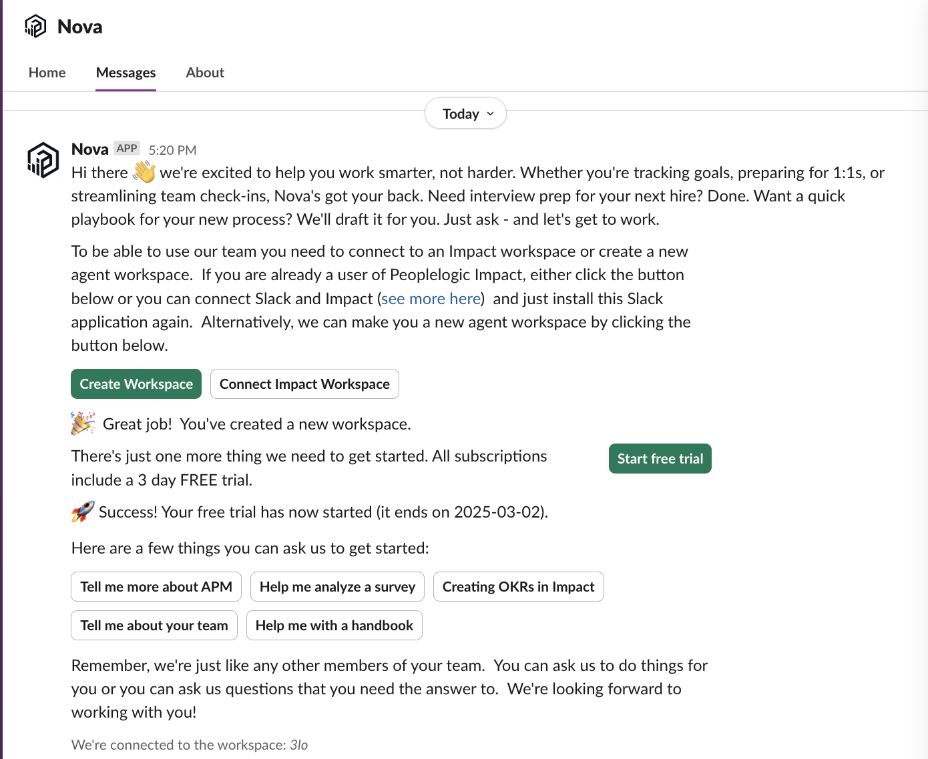The image size is (928, 759).
Task: Follow the "see more here" link
Action: (x=431, y=299)
